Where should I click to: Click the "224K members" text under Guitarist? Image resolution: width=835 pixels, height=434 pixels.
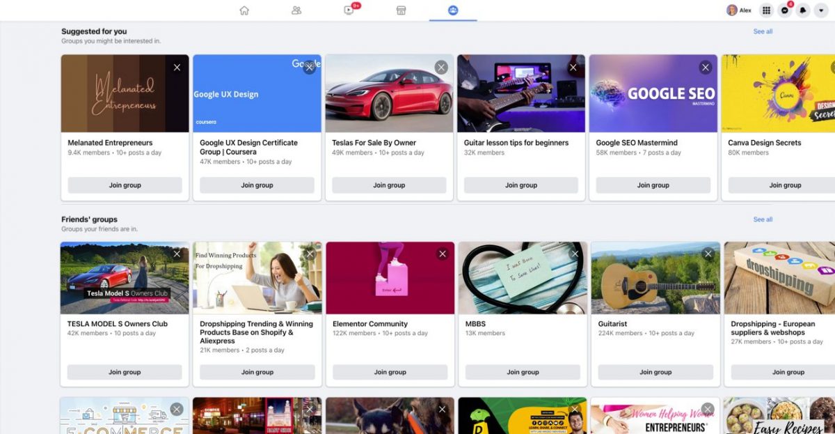tap(621, 333)
